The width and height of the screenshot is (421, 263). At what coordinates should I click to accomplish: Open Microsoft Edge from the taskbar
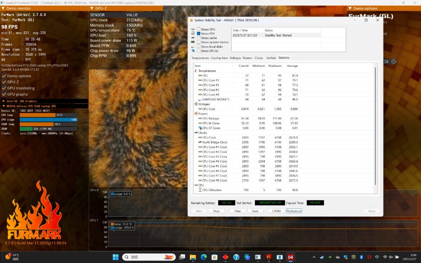(x=204, y=257)
